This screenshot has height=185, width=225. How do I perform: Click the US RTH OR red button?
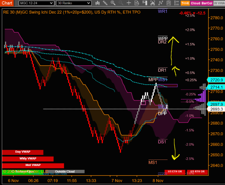point(197,172)
